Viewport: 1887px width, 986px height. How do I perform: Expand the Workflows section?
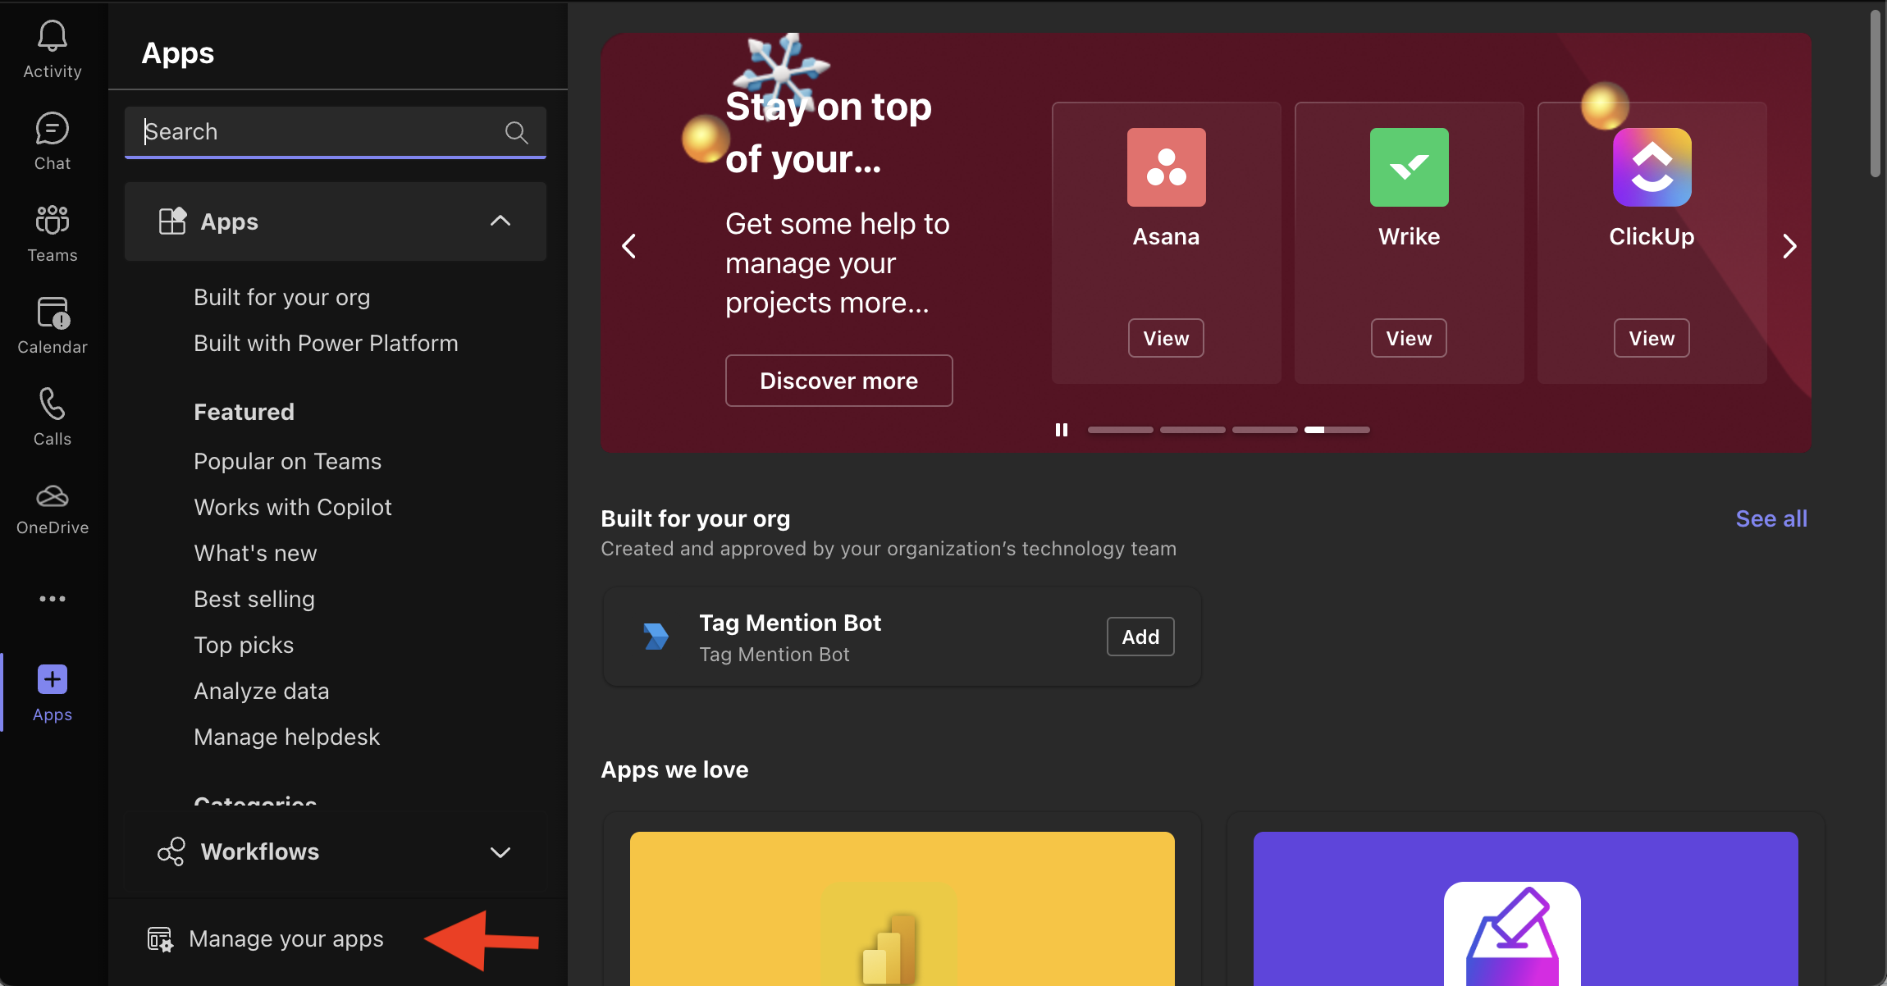(x=500, y=852)
